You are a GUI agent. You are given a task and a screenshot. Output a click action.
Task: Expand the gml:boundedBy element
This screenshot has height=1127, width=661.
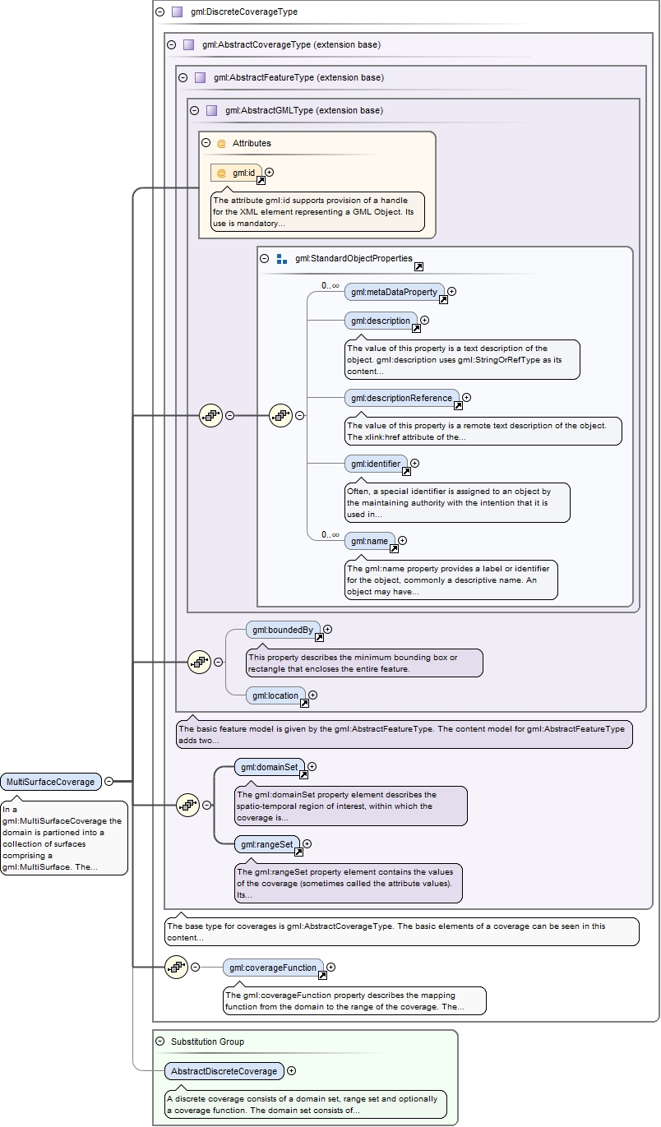coord(327,630)
